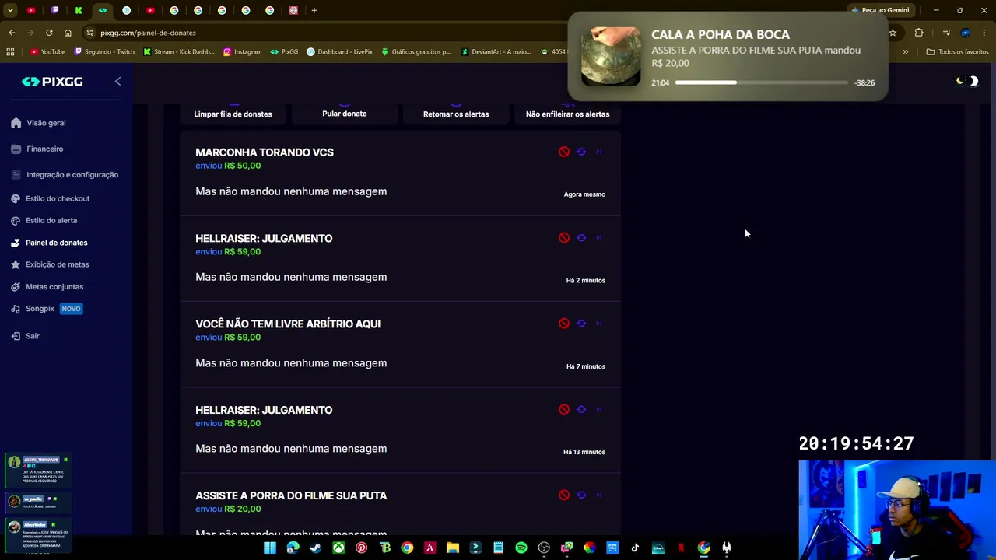Open the browser apps grid shortcut

coord(10,52)
